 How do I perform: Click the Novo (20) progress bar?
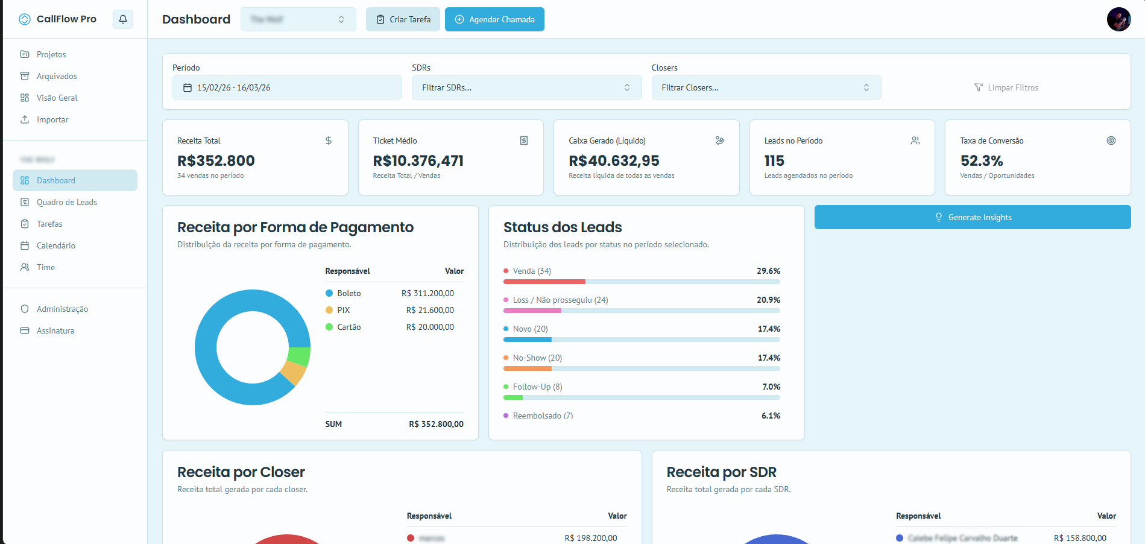click(x=642, y=340)
